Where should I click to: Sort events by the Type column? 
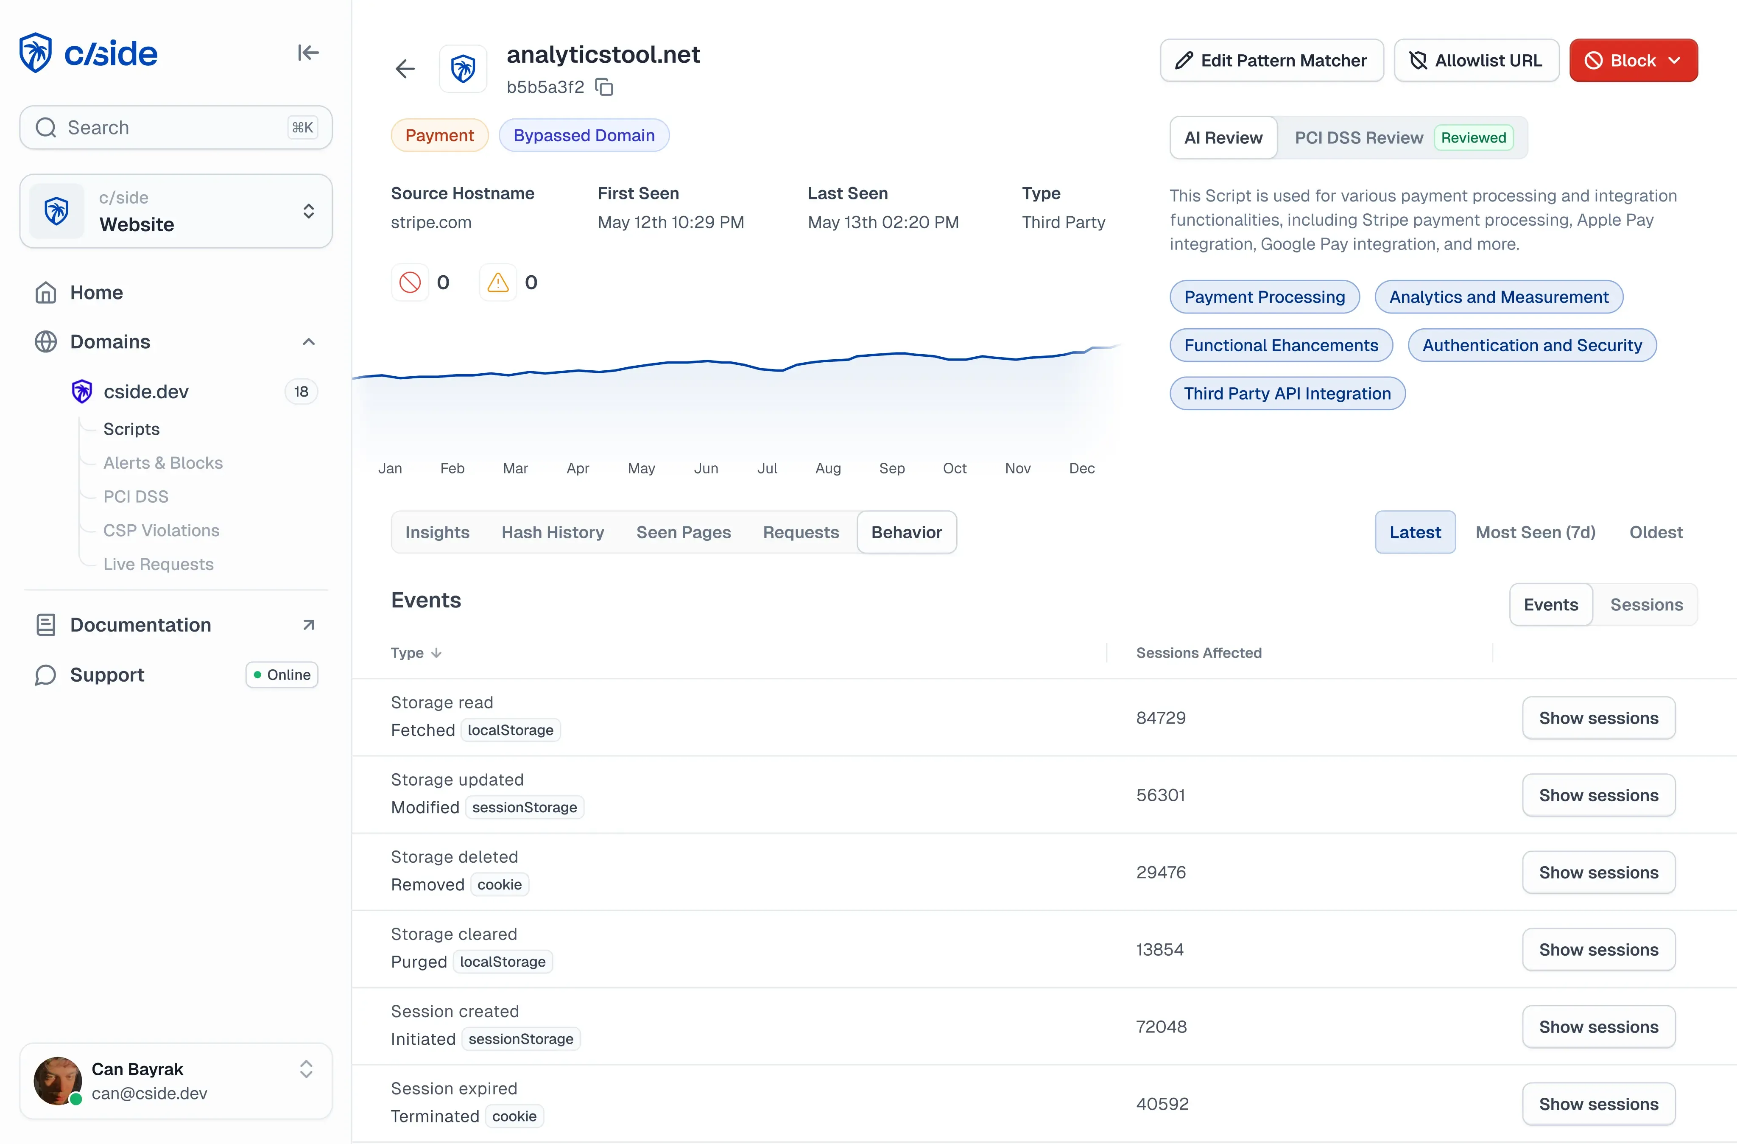point(416,652)
